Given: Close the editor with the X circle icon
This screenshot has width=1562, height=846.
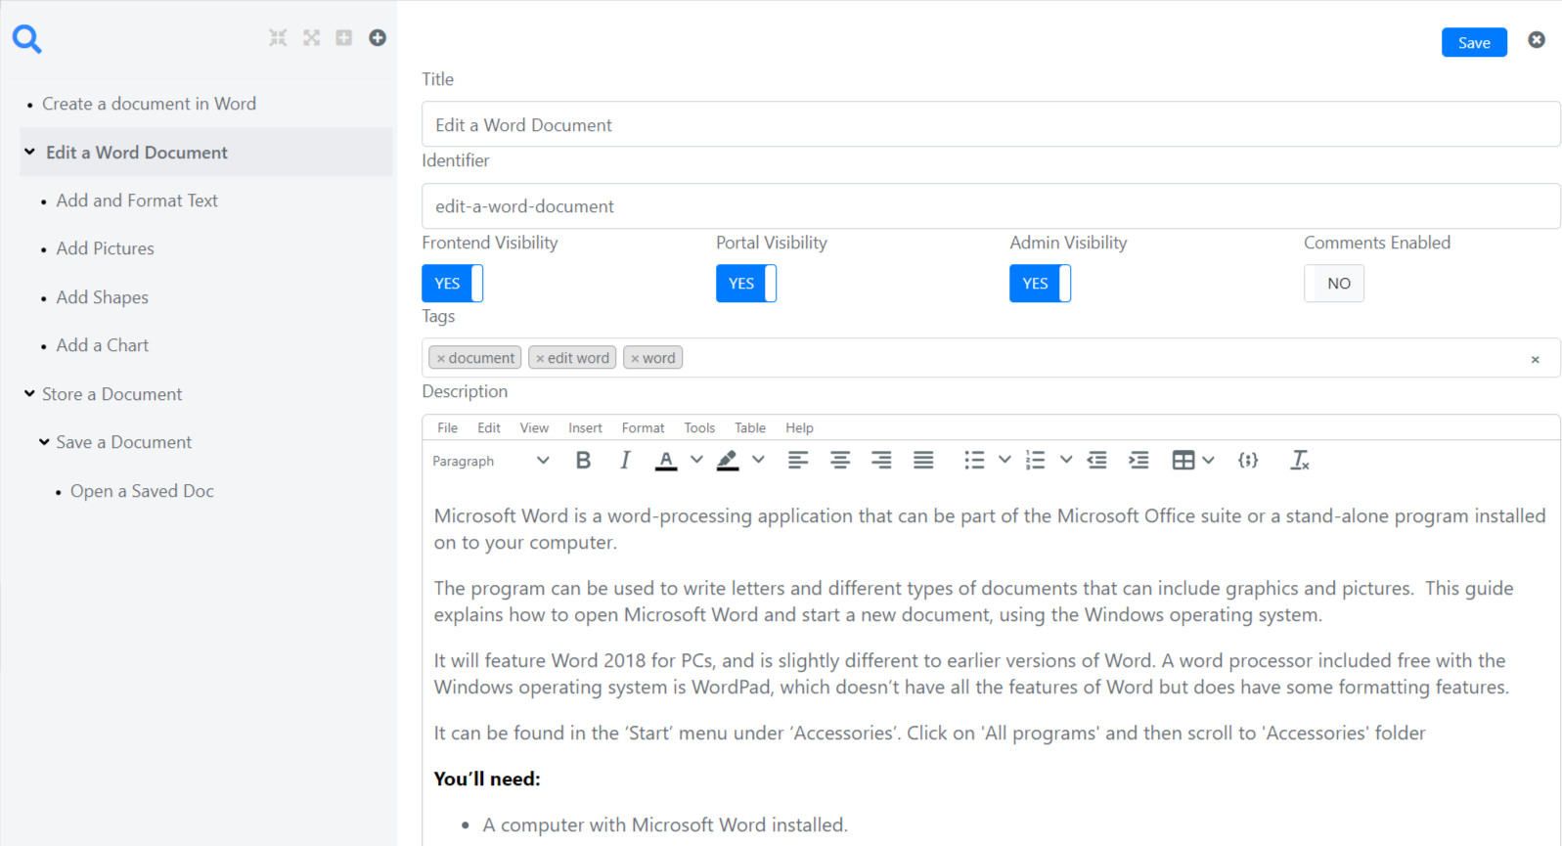Looking at the screenshot, I should click(x=1537, y=40).
